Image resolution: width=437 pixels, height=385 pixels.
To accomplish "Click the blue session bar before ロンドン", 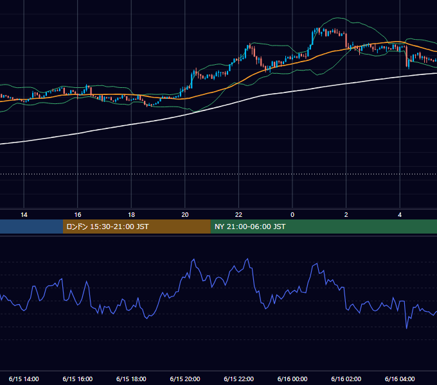I will [x=31, y=227].
